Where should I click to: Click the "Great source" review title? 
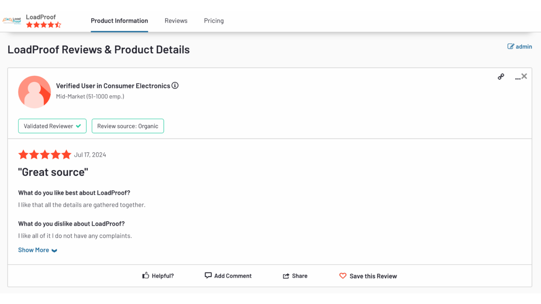pos(53,172)
